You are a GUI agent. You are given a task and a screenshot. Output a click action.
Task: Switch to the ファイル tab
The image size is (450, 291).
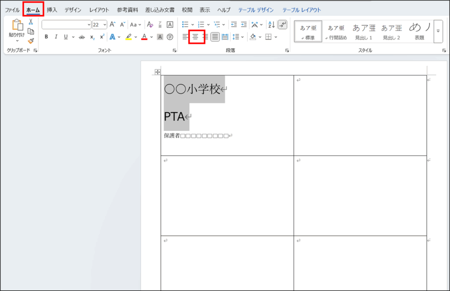(12, 10)
